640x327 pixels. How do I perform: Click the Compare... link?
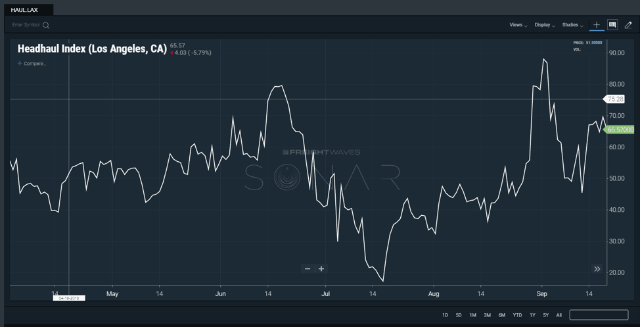[35, 64]
